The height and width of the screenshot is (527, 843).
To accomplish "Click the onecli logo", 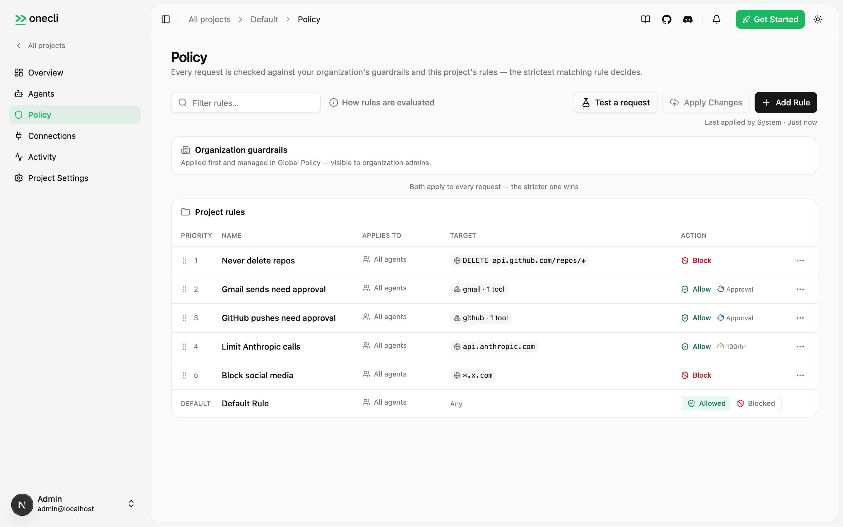I will click(37, 19).
